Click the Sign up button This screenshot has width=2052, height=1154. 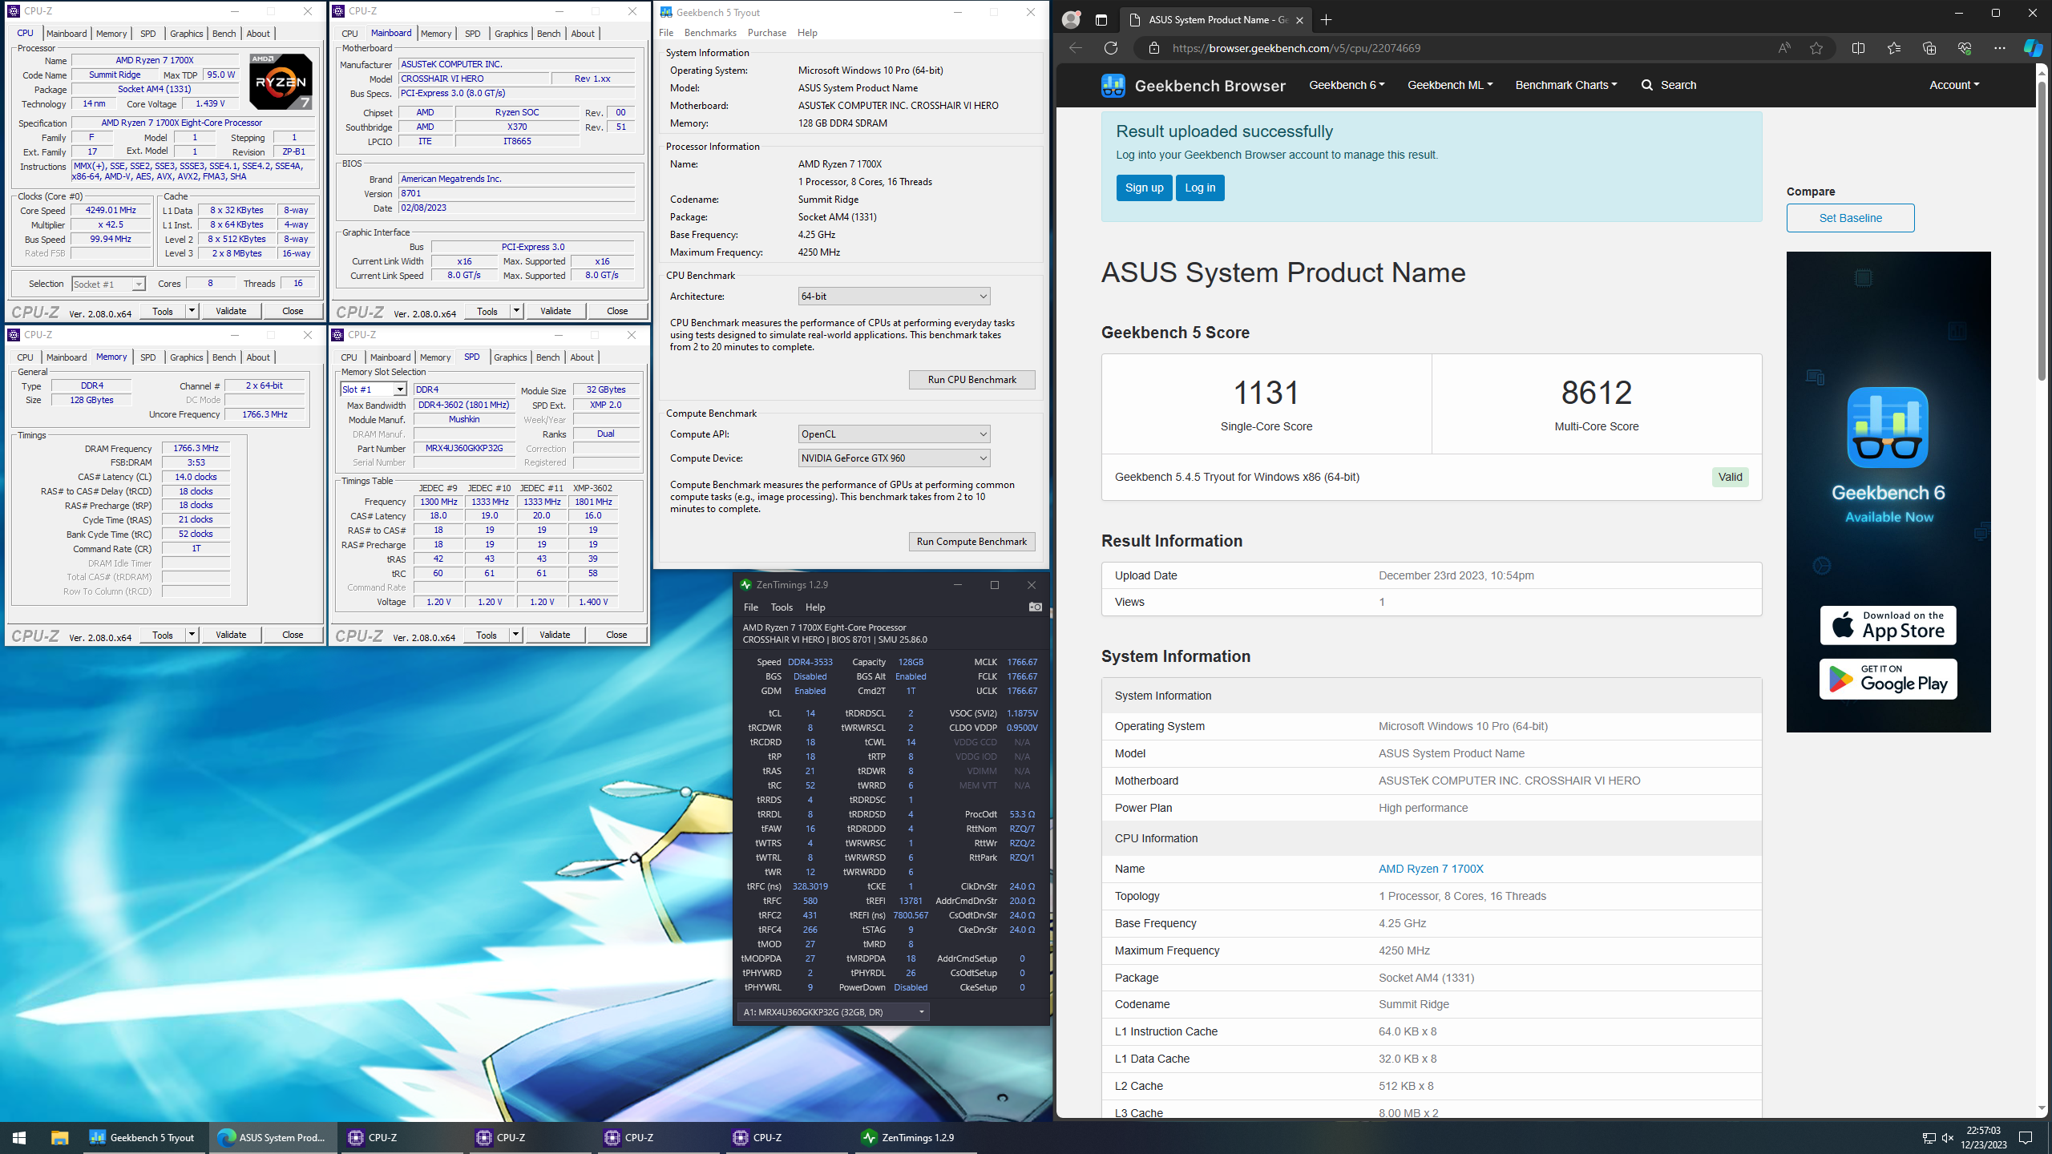[1144, 188]
